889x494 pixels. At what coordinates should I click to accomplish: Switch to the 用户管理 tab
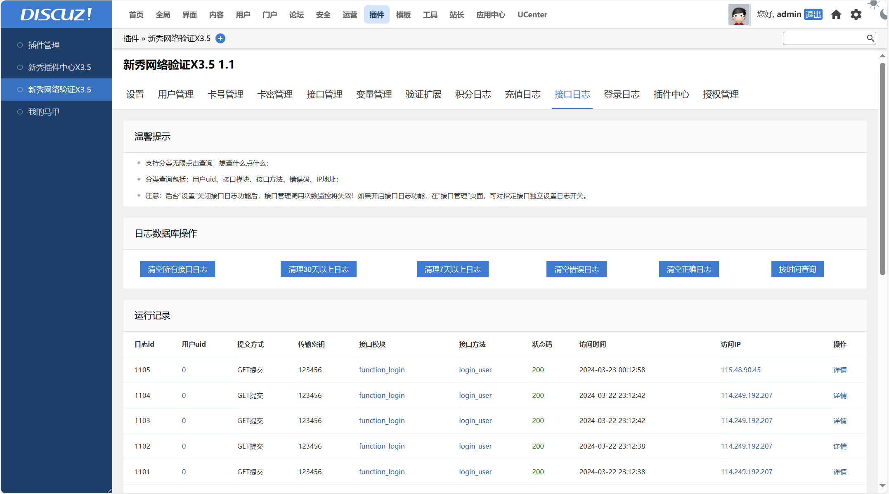click(x=176, y=95)
